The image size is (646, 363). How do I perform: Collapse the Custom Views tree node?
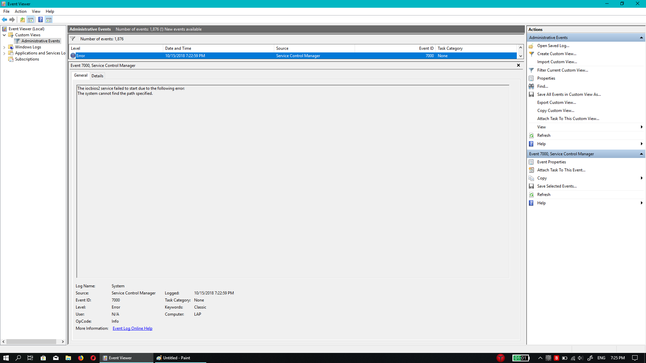pos(4,35)
